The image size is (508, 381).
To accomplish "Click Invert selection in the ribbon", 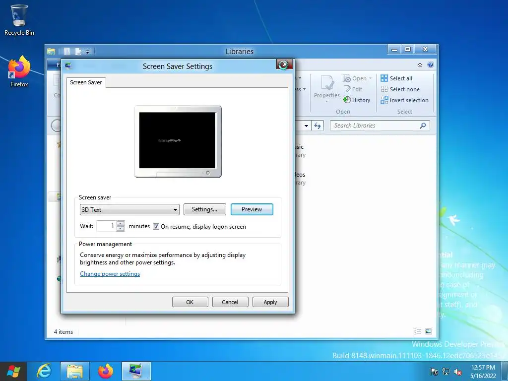I will [x=405, y=100].
